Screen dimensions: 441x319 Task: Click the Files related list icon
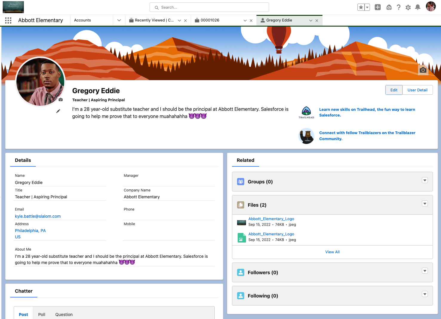click(241, 205)
